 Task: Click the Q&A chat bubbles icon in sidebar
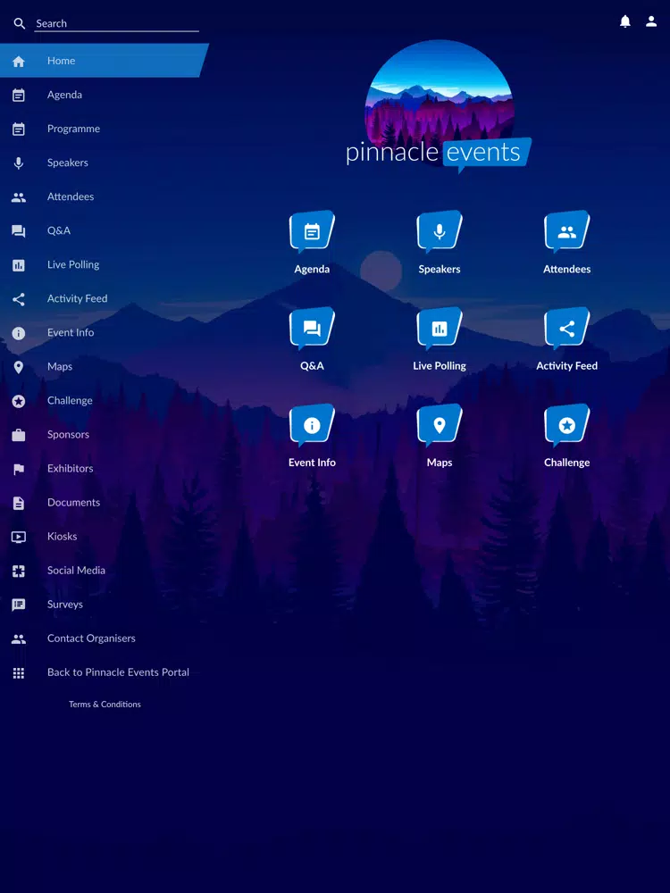point(18,231)
